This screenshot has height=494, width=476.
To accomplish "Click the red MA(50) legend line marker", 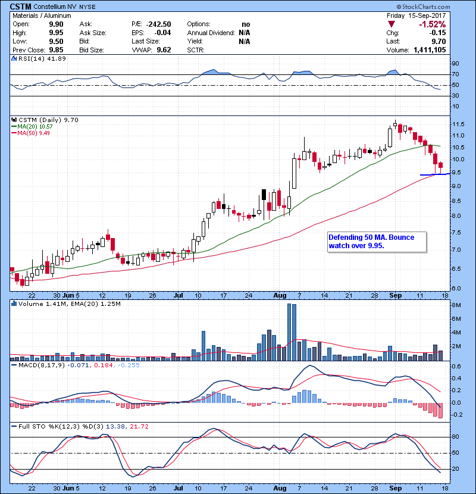I will 14,133.
